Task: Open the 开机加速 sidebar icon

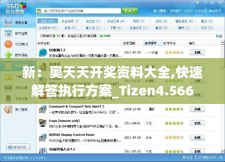Action: point(8,88)
